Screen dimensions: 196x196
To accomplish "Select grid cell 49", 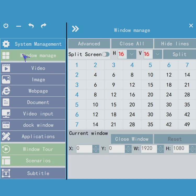I will (x=187, y=124).
